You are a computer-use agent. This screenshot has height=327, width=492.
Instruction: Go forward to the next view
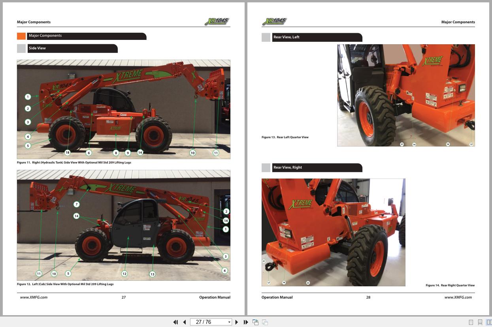pos(265,322)
